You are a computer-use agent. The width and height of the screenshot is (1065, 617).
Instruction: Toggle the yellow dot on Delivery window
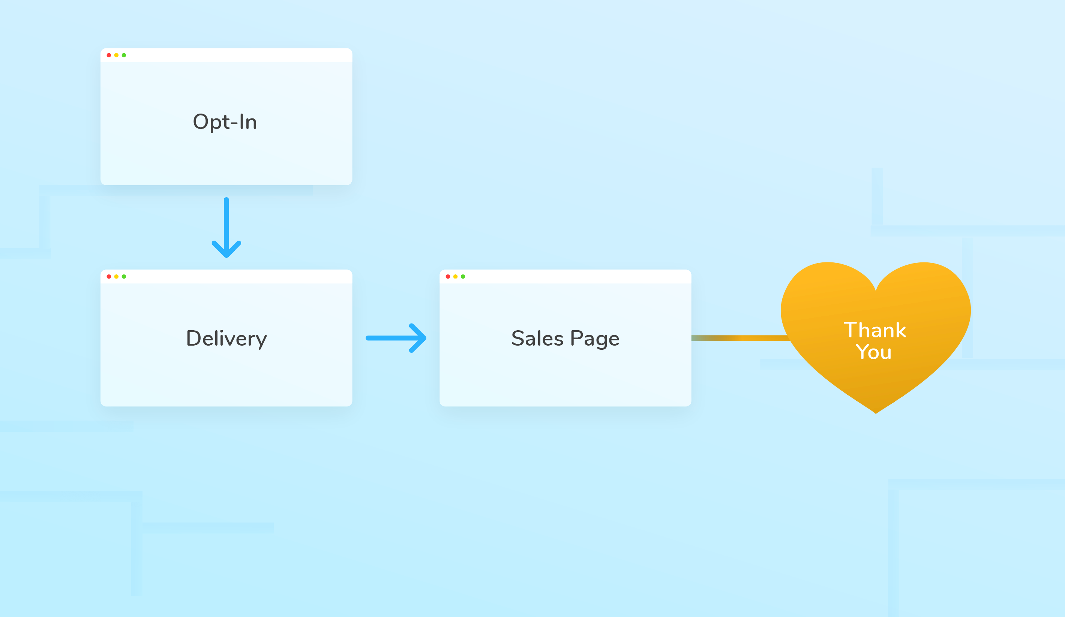pyautogui.click(x=116, y=276)
